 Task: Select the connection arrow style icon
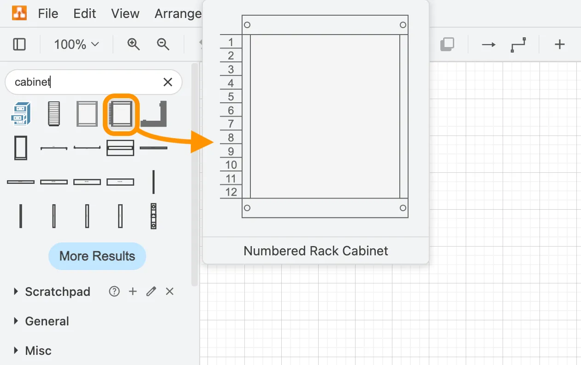click(x=489, y=45)
